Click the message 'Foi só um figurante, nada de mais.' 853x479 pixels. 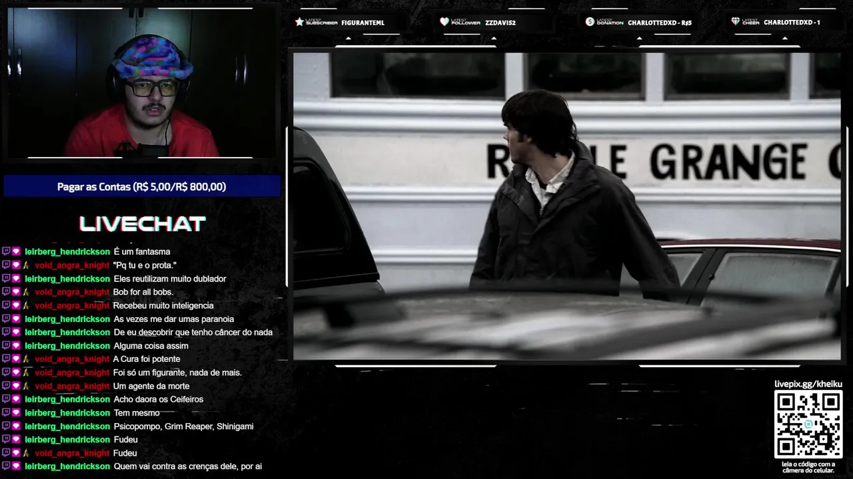point(177,373)
